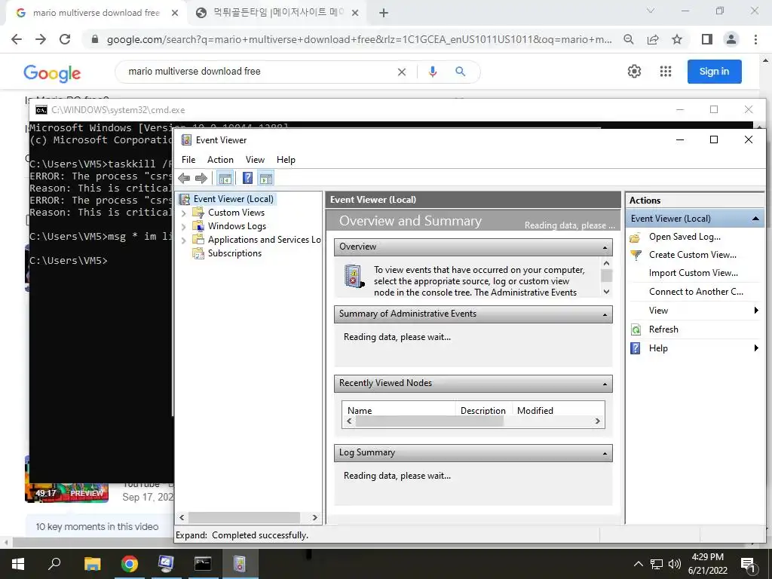
Task: Click the Help icon in Event Viewer toolbar
Action: (247, 178)
